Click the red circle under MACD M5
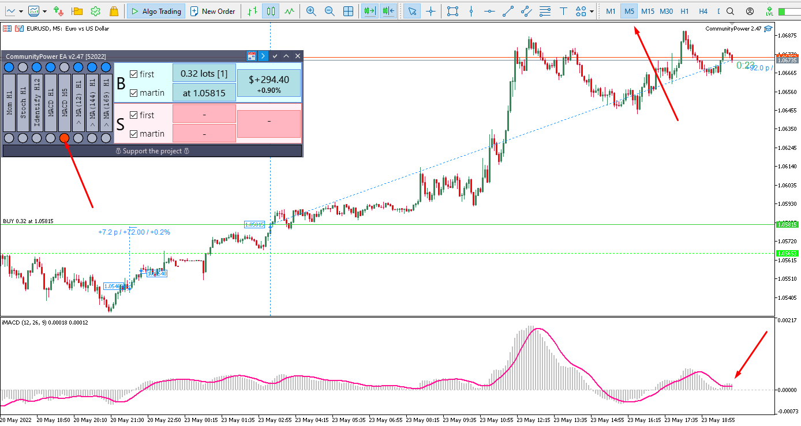The height and width of the screenshot is (426, 801). click(64, 138)
